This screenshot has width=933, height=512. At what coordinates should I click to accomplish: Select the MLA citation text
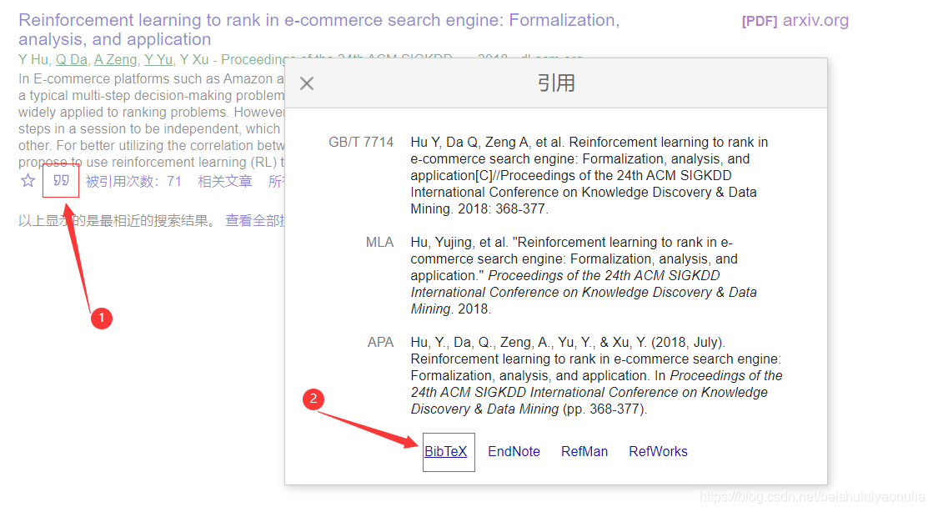tap(583, 275)
